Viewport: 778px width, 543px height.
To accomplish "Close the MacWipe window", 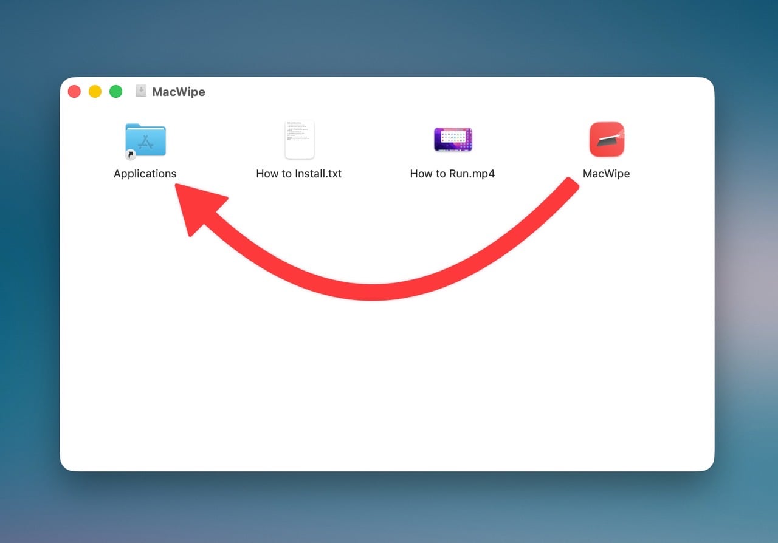I will pos(74,92).
